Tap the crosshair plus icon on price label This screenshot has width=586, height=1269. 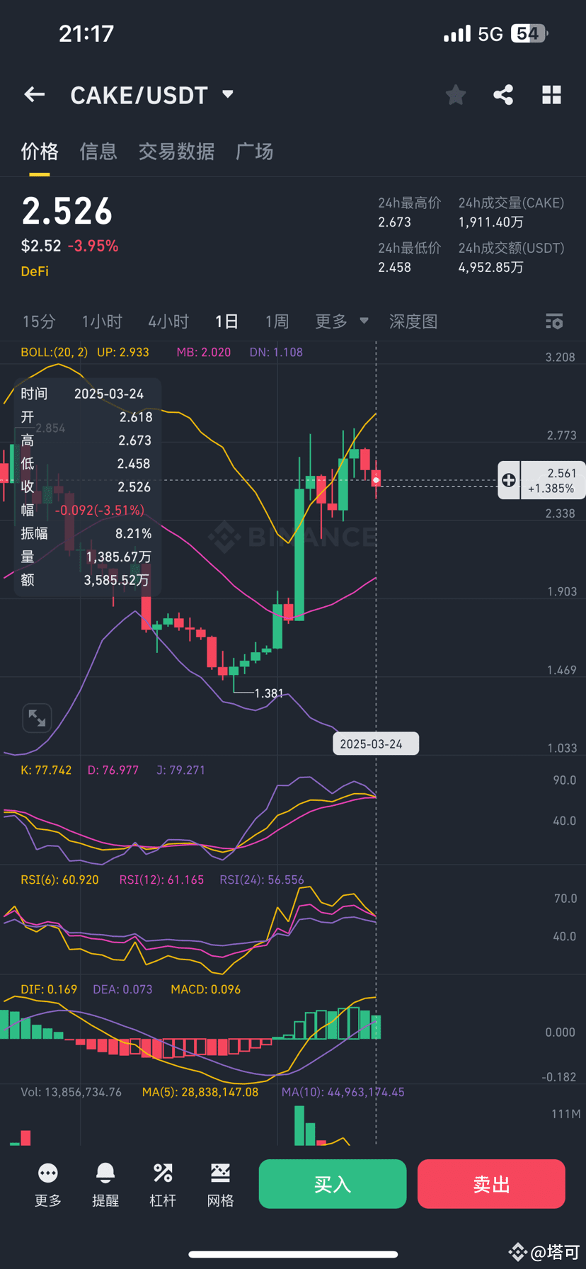pos(508,480)
